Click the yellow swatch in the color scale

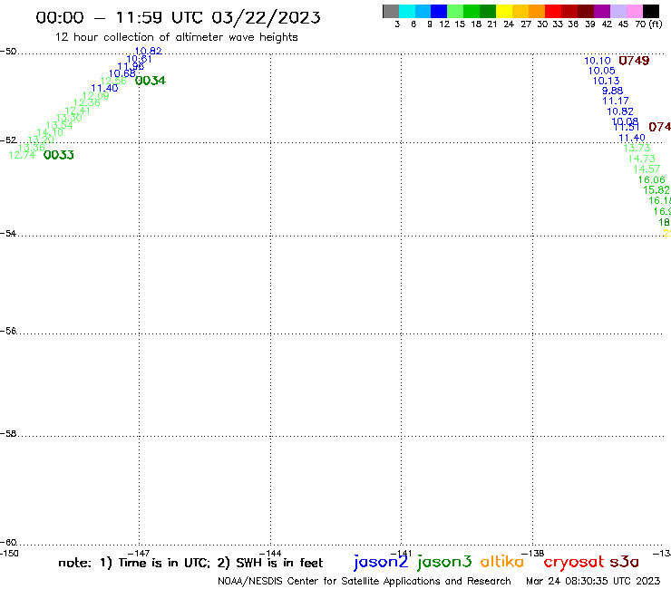point(504,11)
